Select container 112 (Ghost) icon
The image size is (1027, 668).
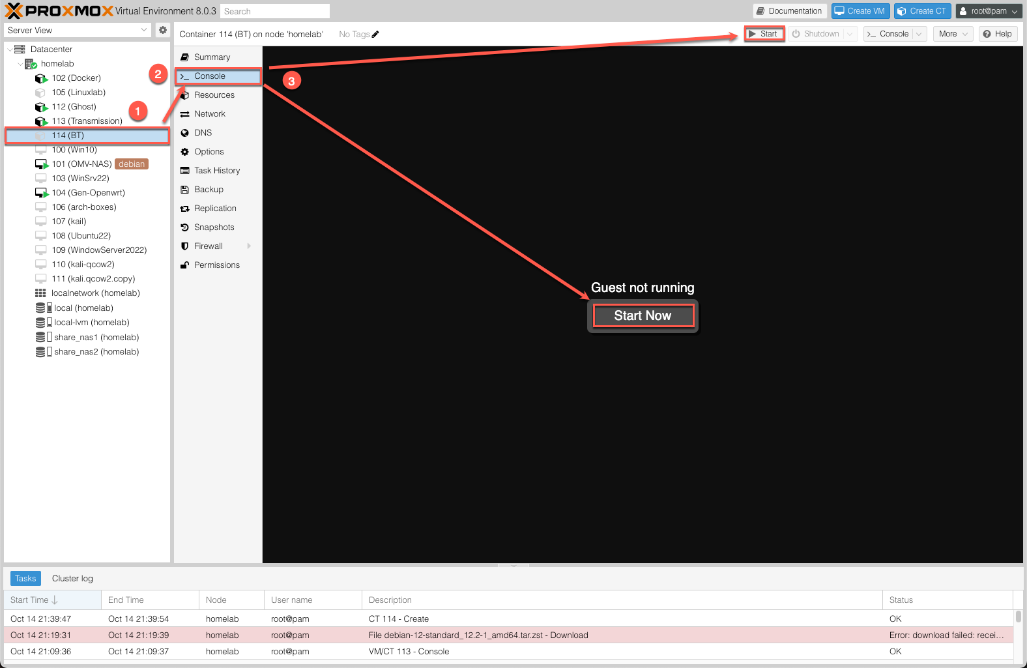tap(41, 107)
